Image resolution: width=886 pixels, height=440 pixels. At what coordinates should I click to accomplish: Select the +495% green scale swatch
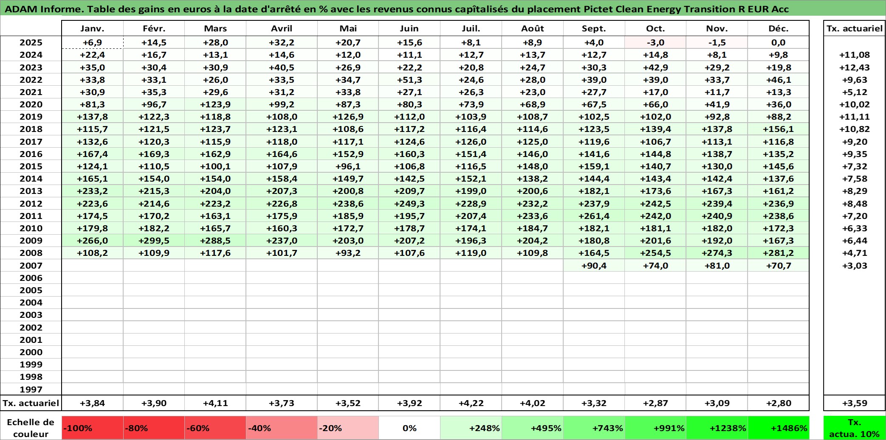tap(533, 428)
